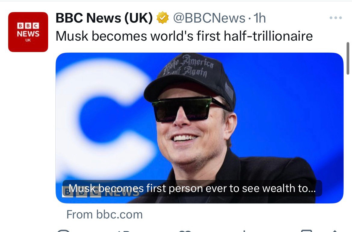
Task: Visit the @BBCNews handle link
Action: click(x=209, y=18)
